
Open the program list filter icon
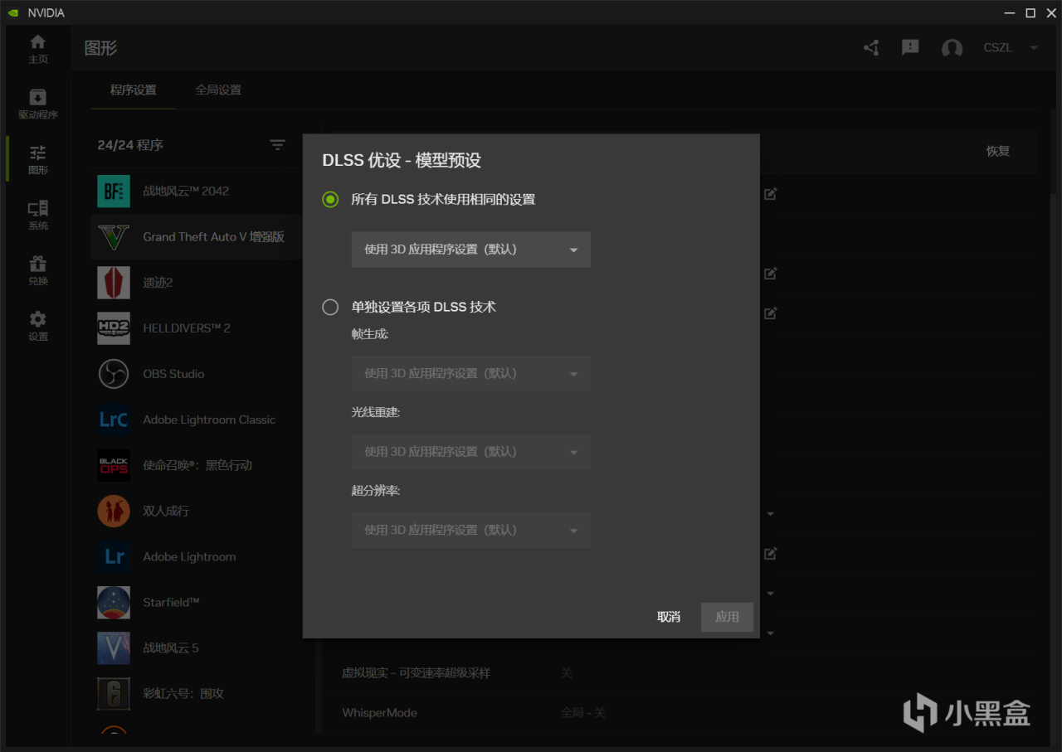coord(278,145)
